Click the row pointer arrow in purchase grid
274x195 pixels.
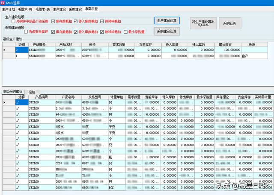(4, 103)
